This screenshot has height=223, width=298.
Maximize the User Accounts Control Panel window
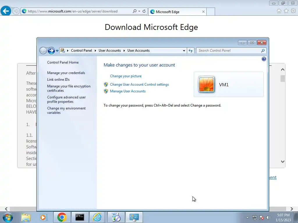[252, 43]
